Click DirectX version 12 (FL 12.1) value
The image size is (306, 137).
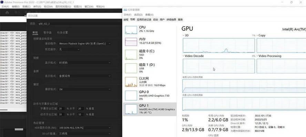261,123
